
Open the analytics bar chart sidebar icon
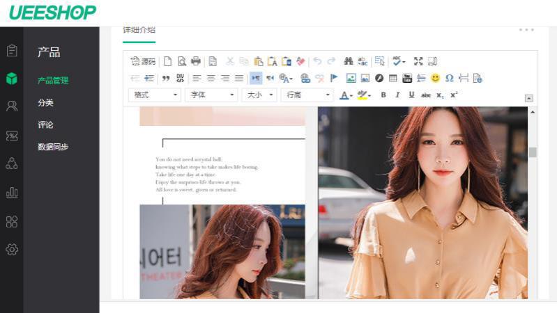[12, 193]
